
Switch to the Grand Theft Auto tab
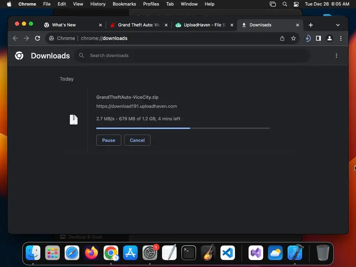138,25
